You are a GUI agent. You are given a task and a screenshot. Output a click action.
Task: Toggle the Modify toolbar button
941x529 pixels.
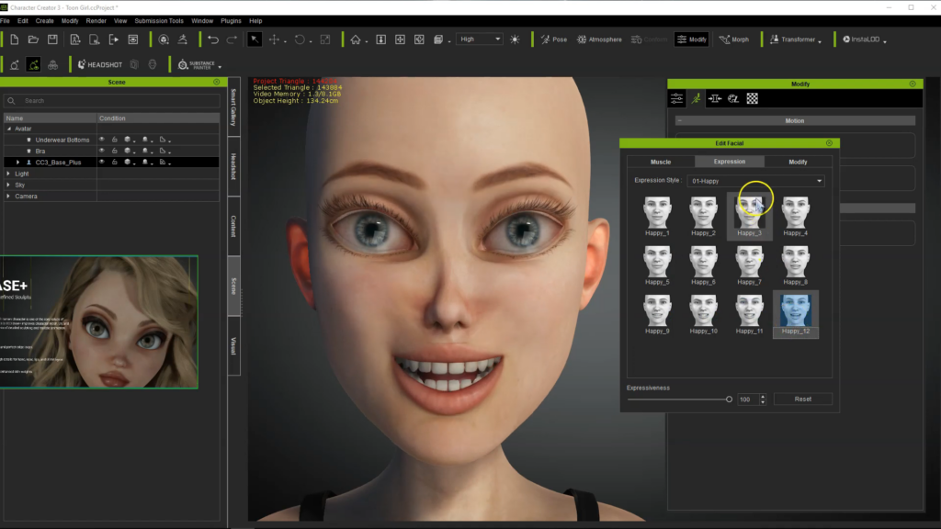692,39
